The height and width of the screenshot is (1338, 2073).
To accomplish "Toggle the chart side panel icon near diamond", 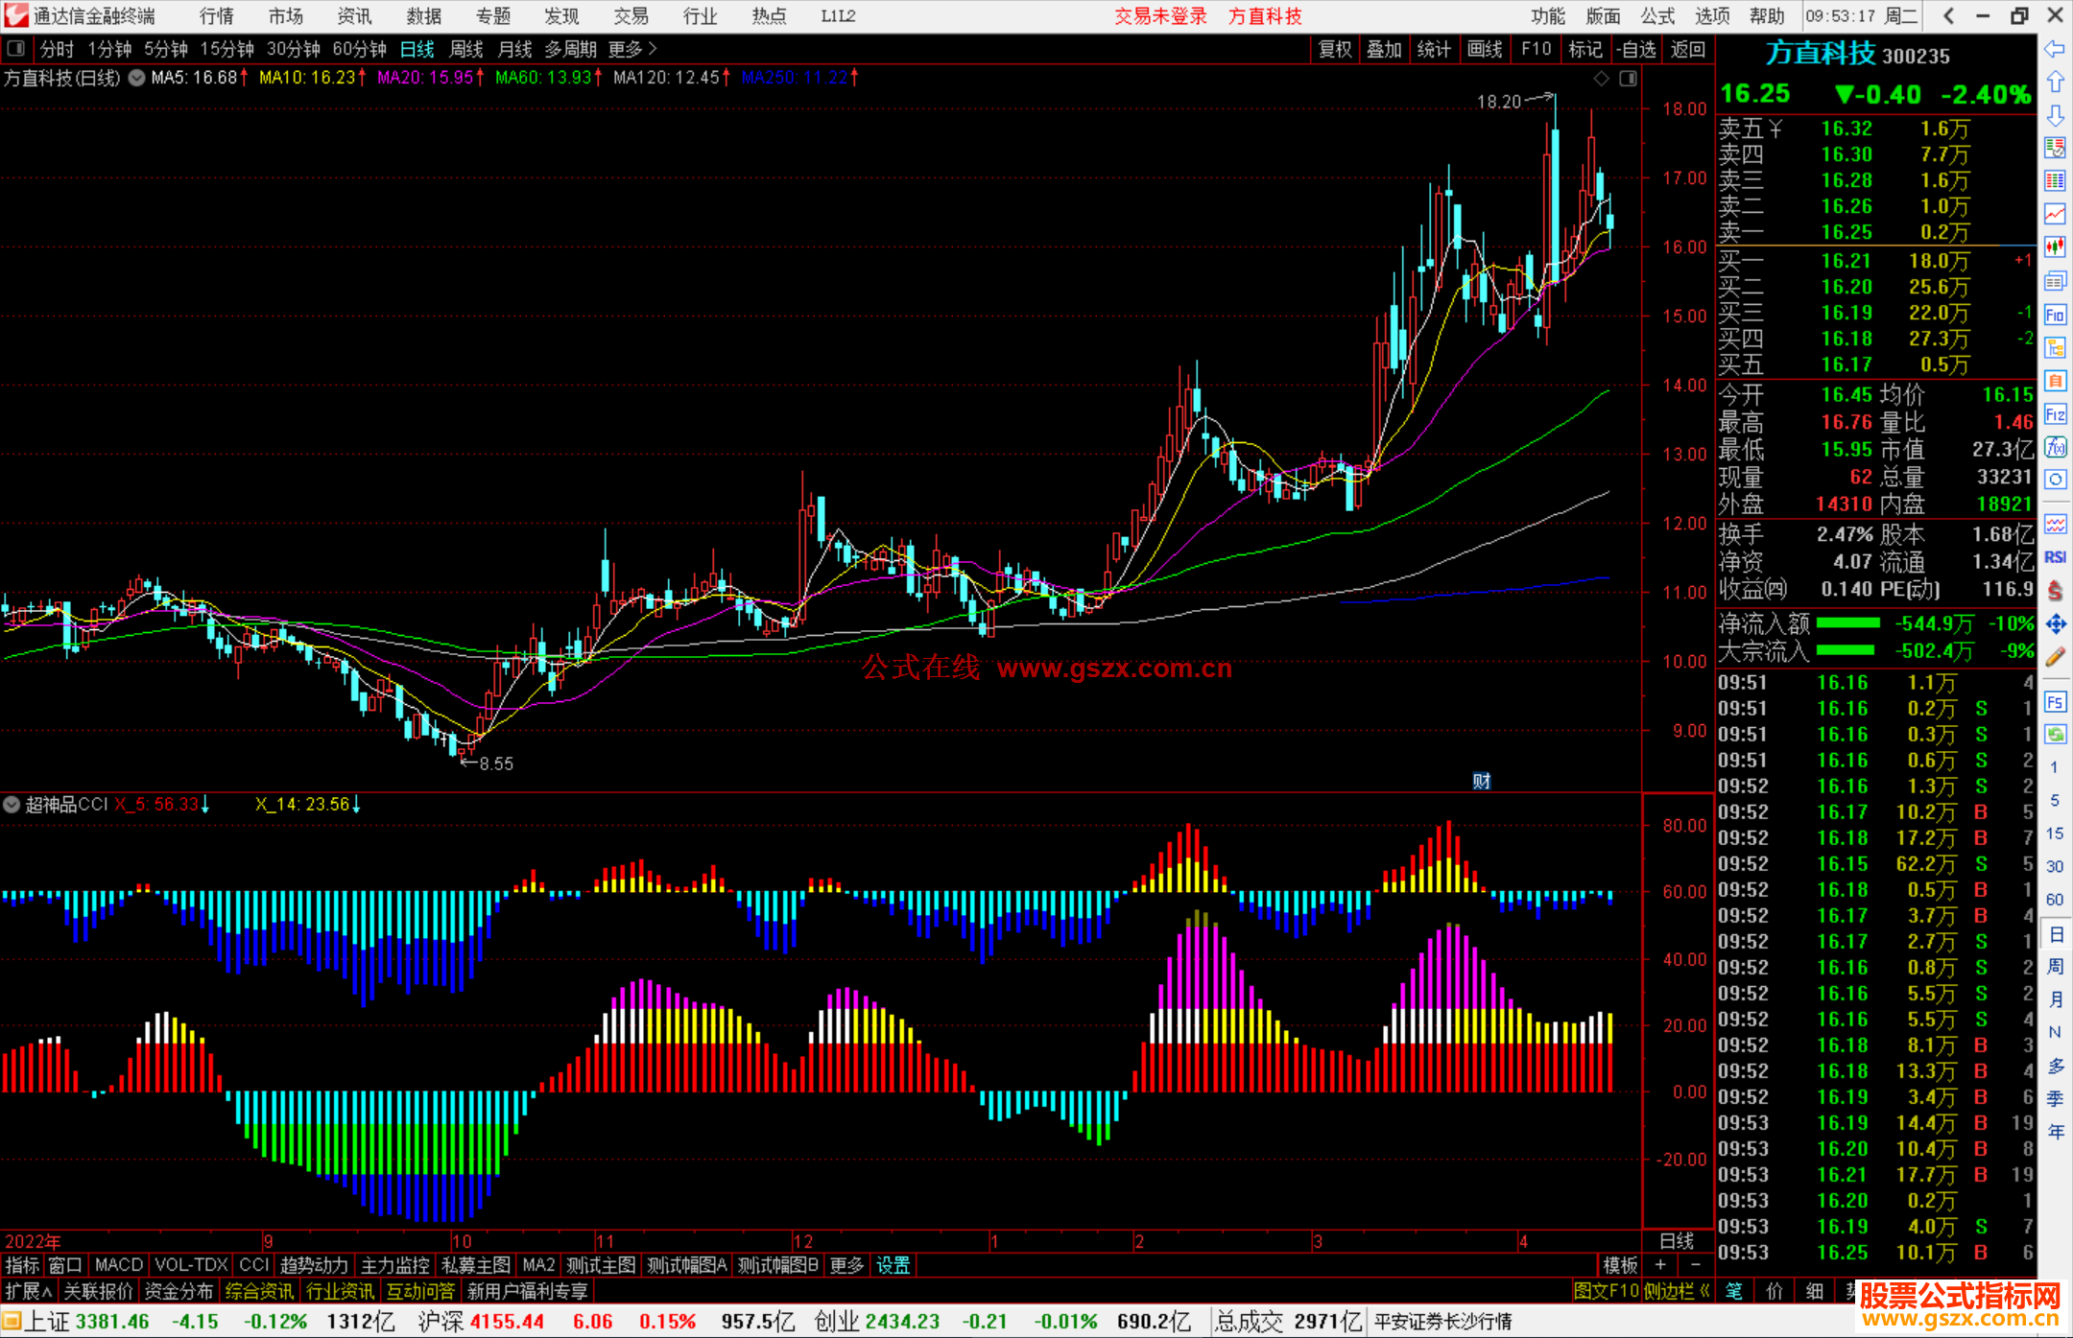I will [x=1628, y=79].
